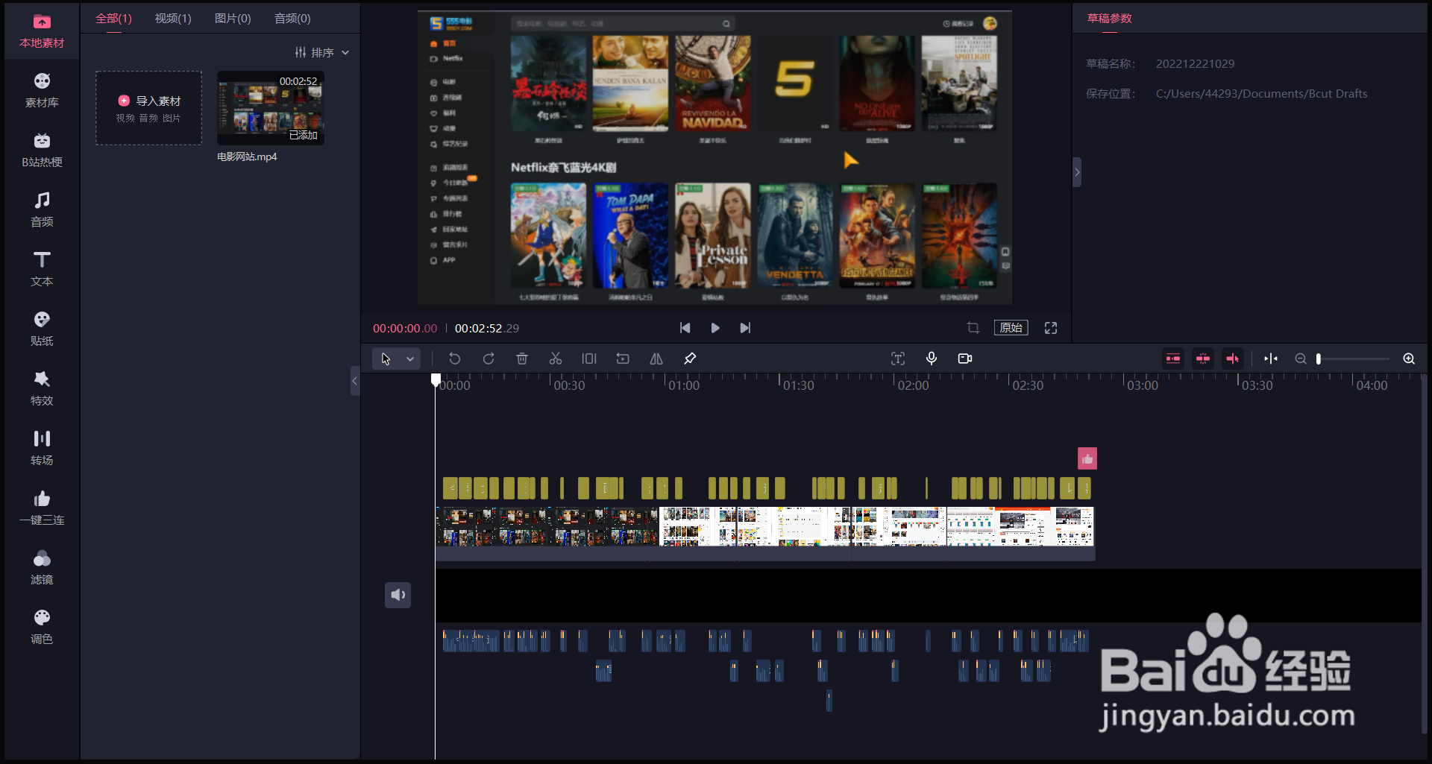Screen dimensions: 1432x764
Task: Open the 排序 sort dropdown
Action: tap(322, 53)
